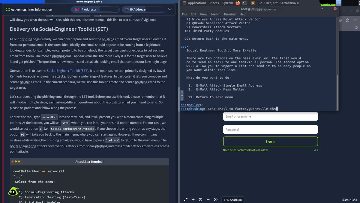The height and width of the screenshot is (203, 360).
Task: Open Firefox account icon behind terminal
Action: [x=340, y=20]
